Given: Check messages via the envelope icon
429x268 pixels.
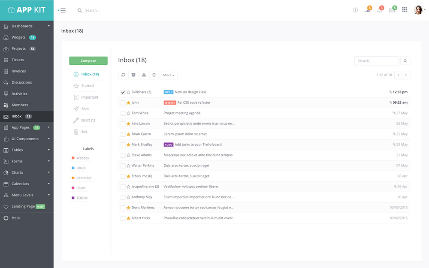Looking at the screenshot, I should coord(391,10).
